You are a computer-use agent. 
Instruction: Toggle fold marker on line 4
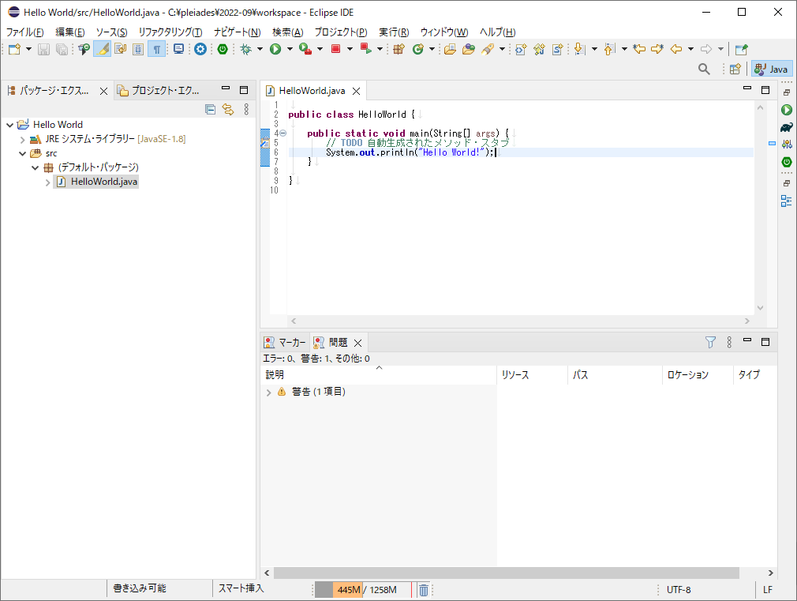[283, 133]
